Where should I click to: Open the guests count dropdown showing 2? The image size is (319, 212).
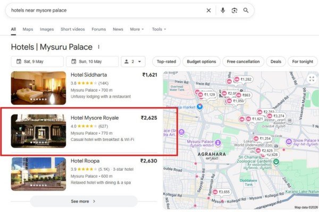[133, 61]
